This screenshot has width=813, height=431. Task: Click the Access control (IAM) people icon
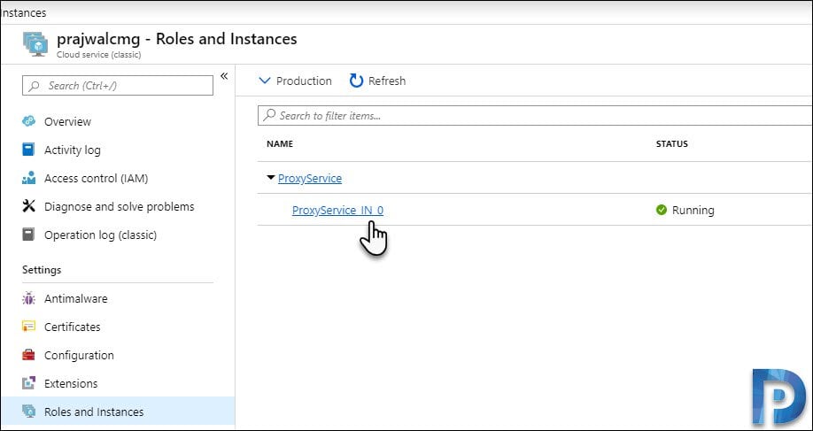tap(28, 178)
